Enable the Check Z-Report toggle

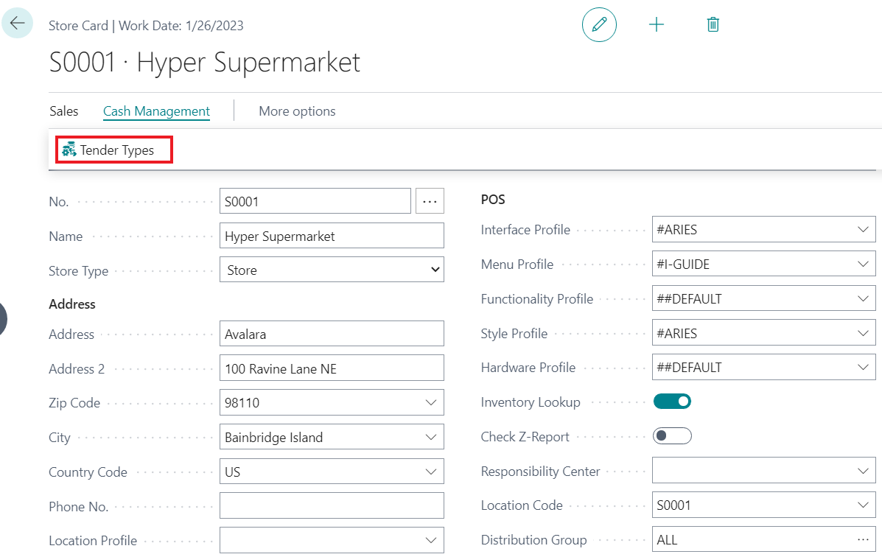click(x=672, y=436)
